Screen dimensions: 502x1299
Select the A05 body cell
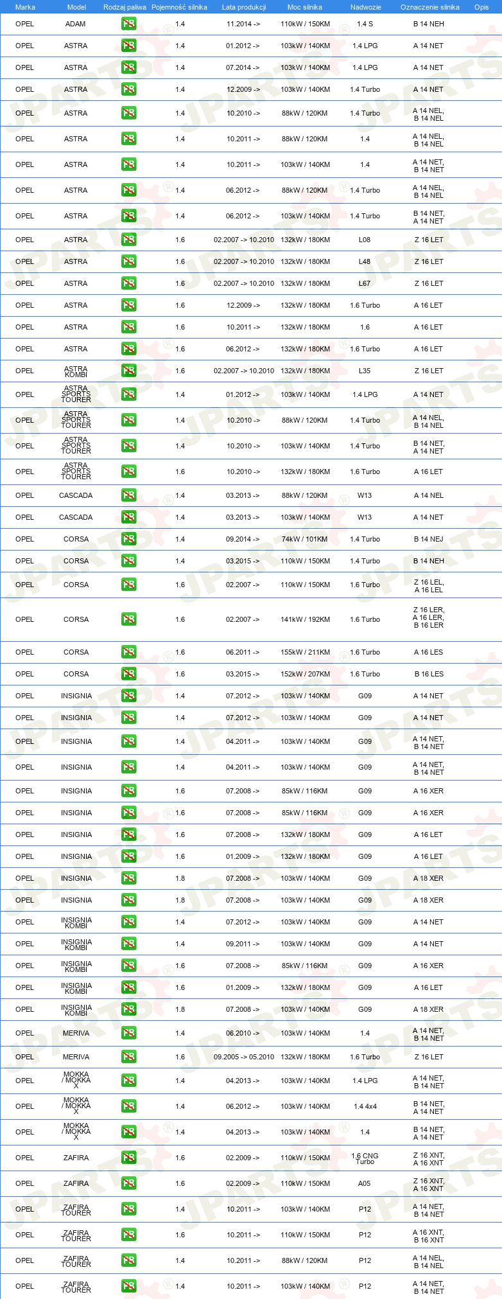[365, 1183]
